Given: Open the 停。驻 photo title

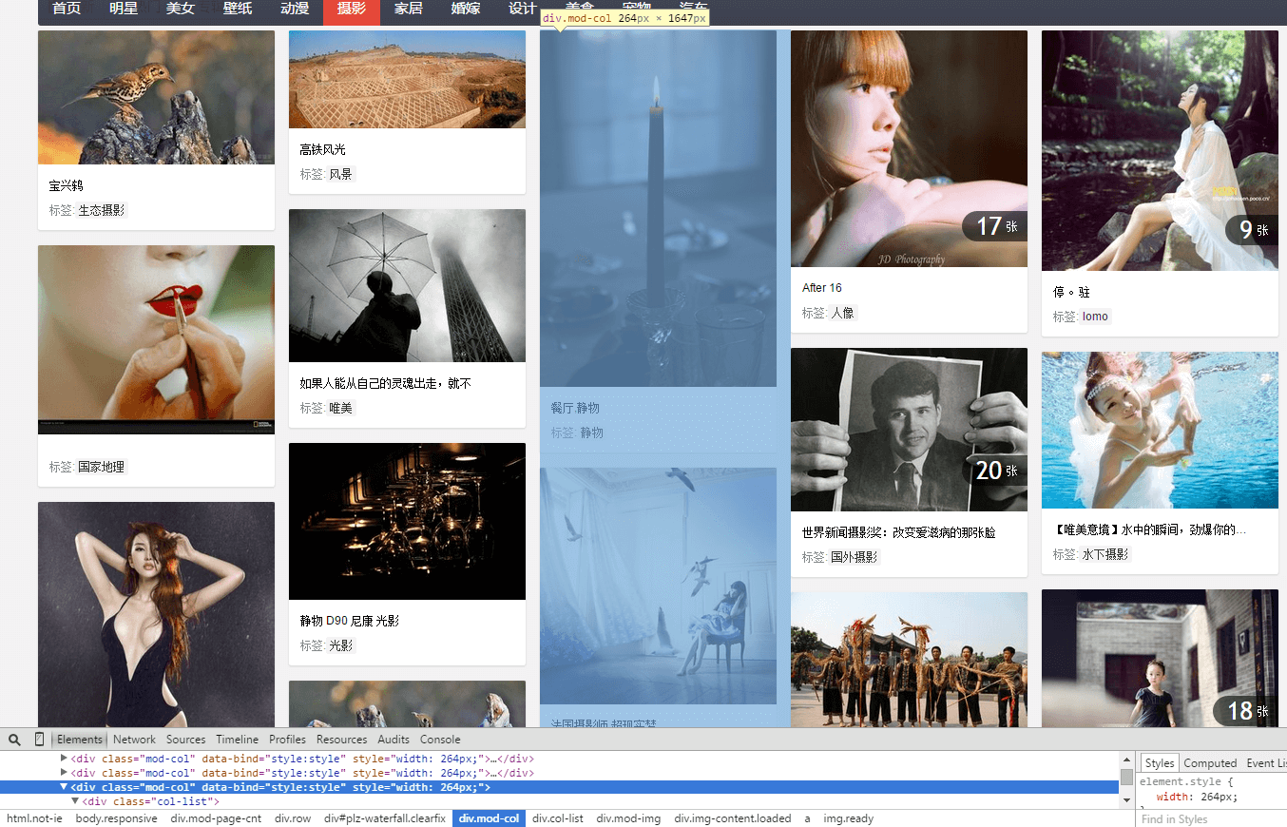Looking at the screenshot, I should coord(1071,292).
